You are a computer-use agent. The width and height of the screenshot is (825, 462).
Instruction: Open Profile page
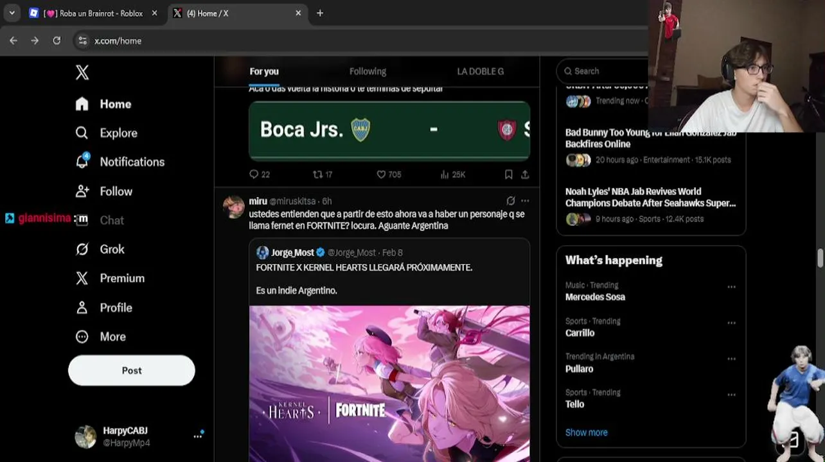click(x=103, y=307)
